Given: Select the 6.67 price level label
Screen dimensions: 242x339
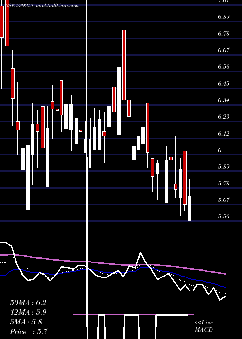Looking at the screenshot, I should point(224,50).
